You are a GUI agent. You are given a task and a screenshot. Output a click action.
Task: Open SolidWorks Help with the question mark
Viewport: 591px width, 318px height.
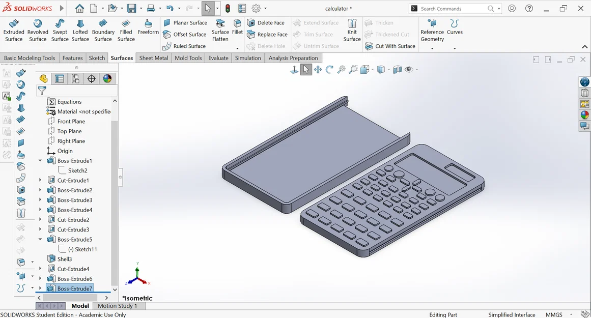528,8
